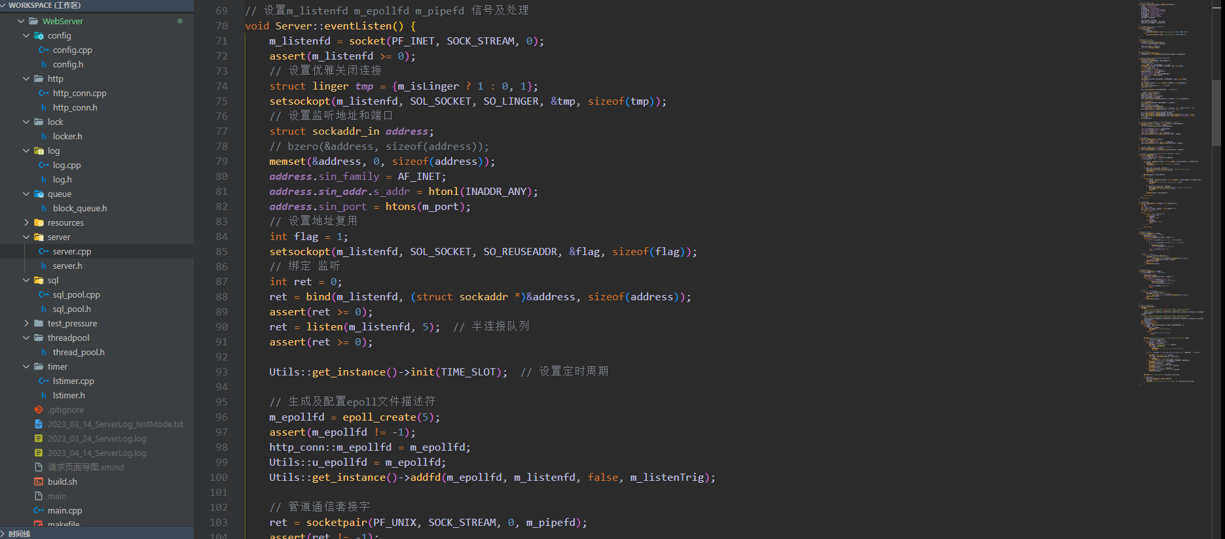Open 请求页面导图.xmind file
Screen dimensions: 1225x539
tap(86, 467)
